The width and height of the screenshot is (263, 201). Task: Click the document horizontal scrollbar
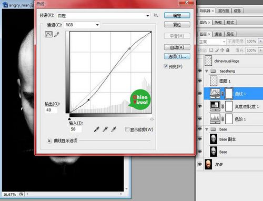(74, 194)
